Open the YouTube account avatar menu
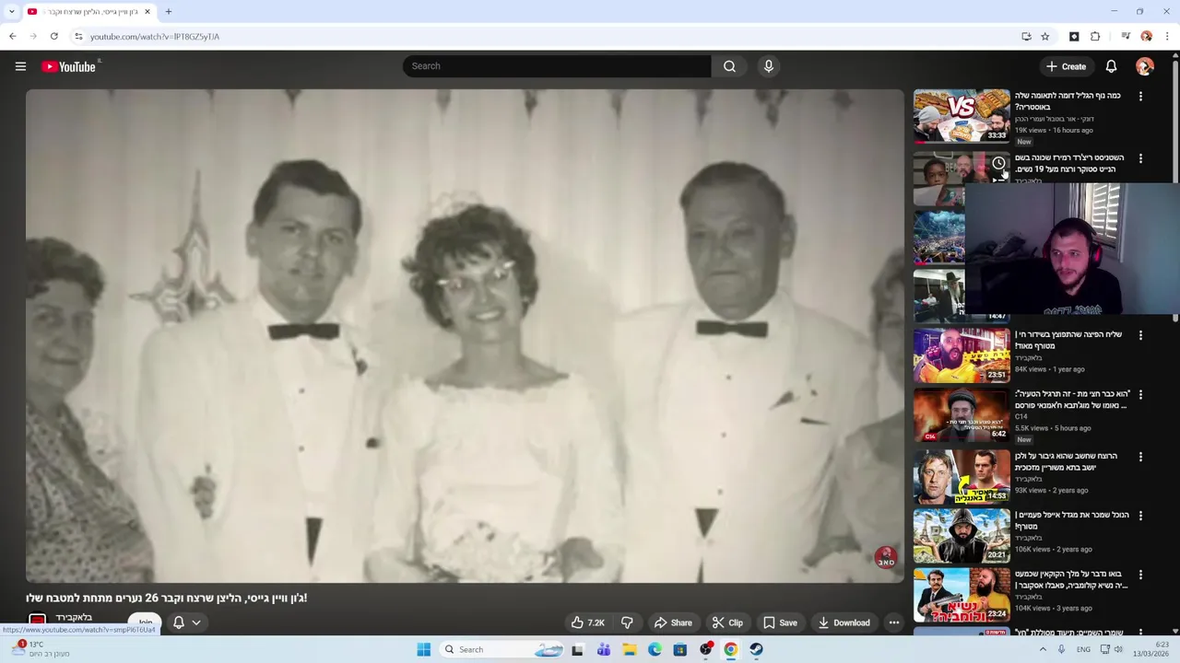Image resolution: width=1180 pixels, height=663 pixels. pos(1145,66)
